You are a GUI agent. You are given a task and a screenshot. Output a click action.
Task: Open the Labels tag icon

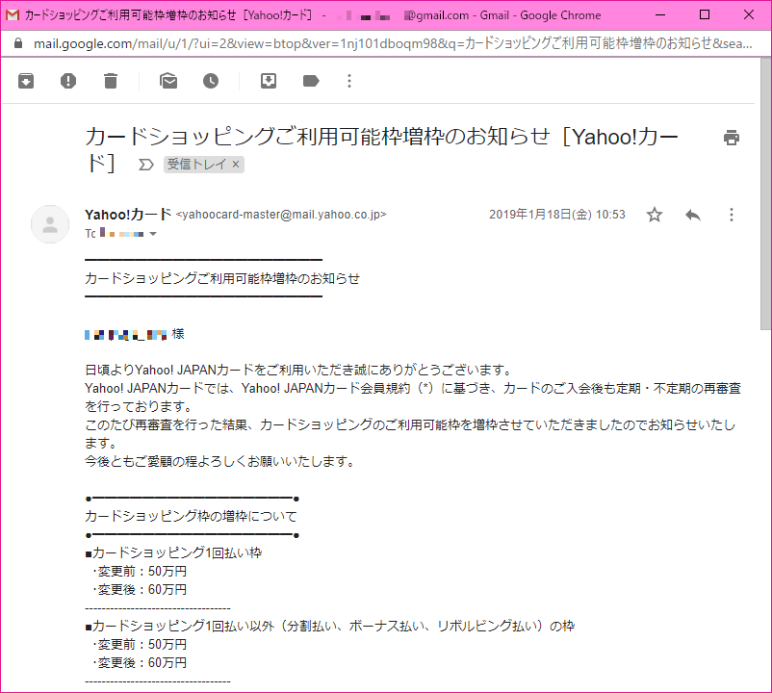pyautogui.click(x=311, y=81)
